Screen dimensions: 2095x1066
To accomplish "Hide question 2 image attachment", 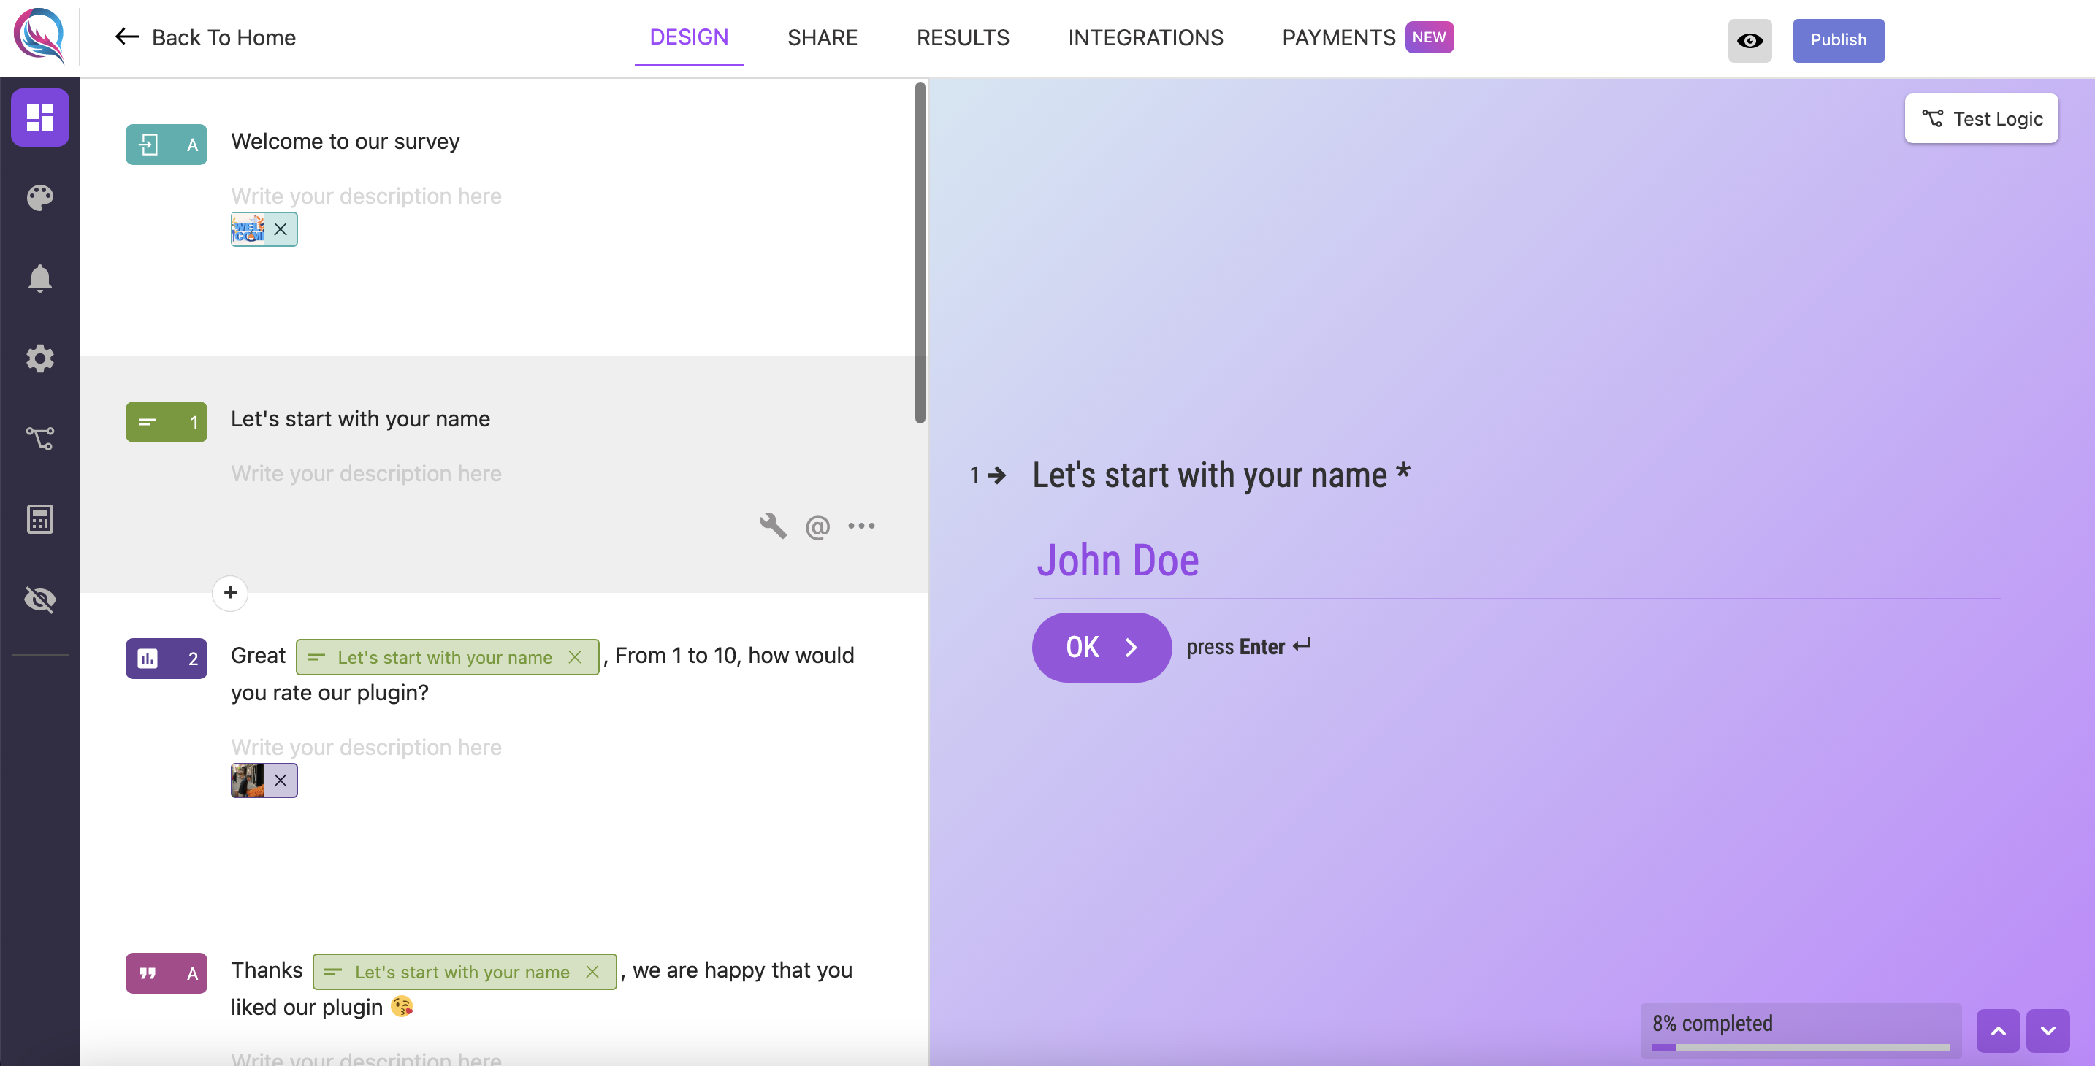I will 280,779.
